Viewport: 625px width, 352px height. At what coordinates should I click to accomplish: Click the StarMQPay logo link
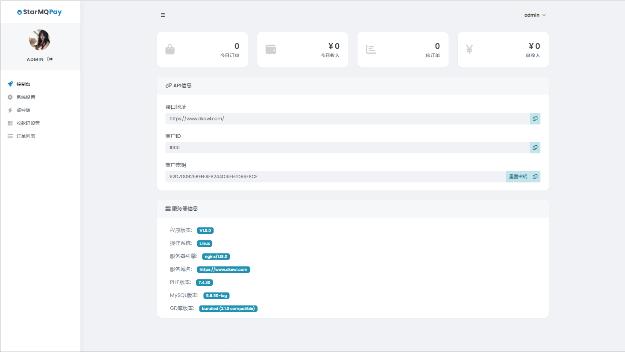39,12
